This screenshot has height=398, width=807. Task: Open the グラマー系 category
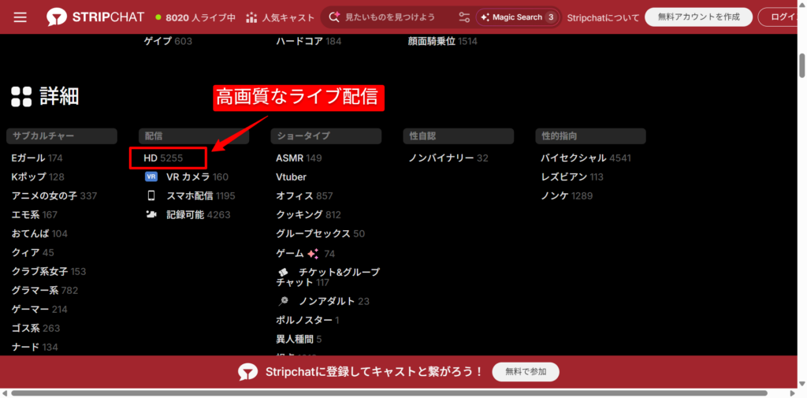(x=45, y=290)
